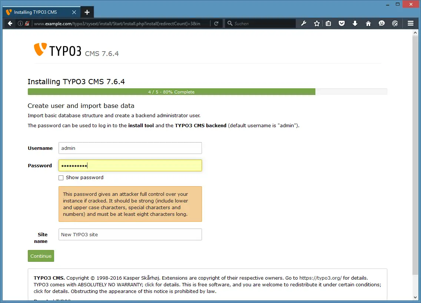The width and height of the screenshot is (421, 303).
Task: Click scrollbar up arrow
Action: click(415, 33)
